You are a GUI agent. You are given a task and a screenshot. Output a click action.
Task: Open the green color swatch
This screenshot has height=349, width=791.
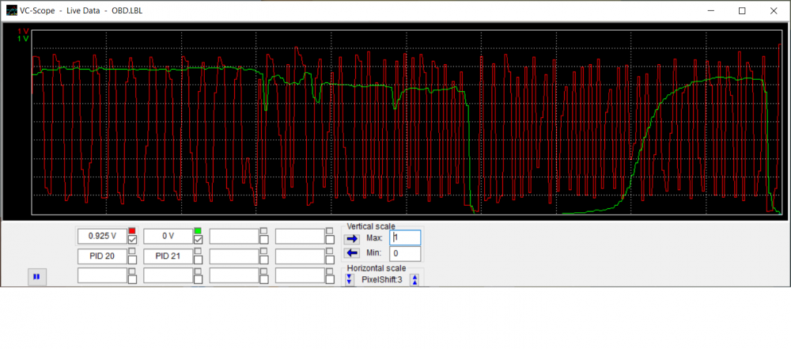(x=198, y=231)
